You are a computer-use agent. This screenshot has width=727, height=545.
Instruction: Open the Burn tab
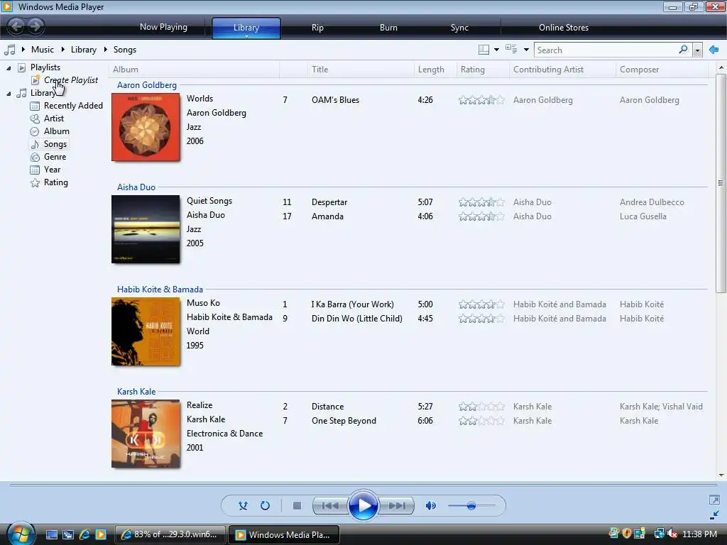tap(388, 28)
